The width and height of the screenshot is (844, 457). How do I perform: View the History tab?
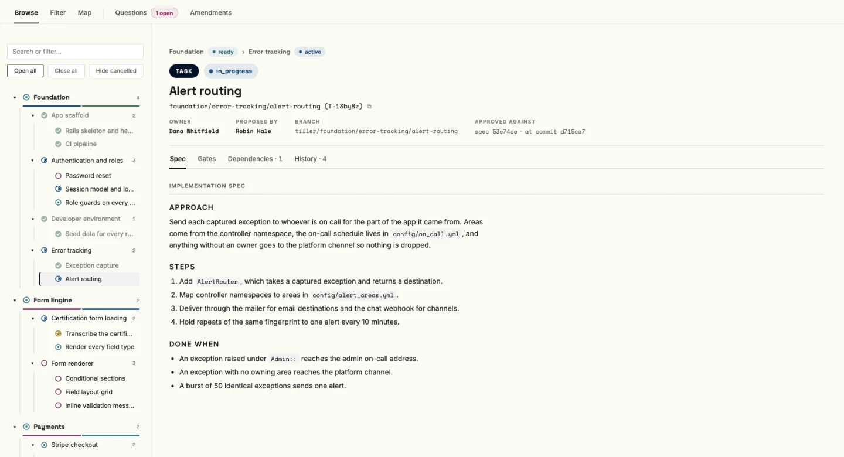(x=311, y=159)
